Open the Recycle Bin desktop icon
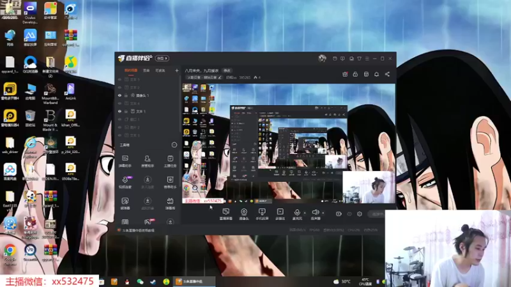This screenshot has height=287, width=511. 30,118
